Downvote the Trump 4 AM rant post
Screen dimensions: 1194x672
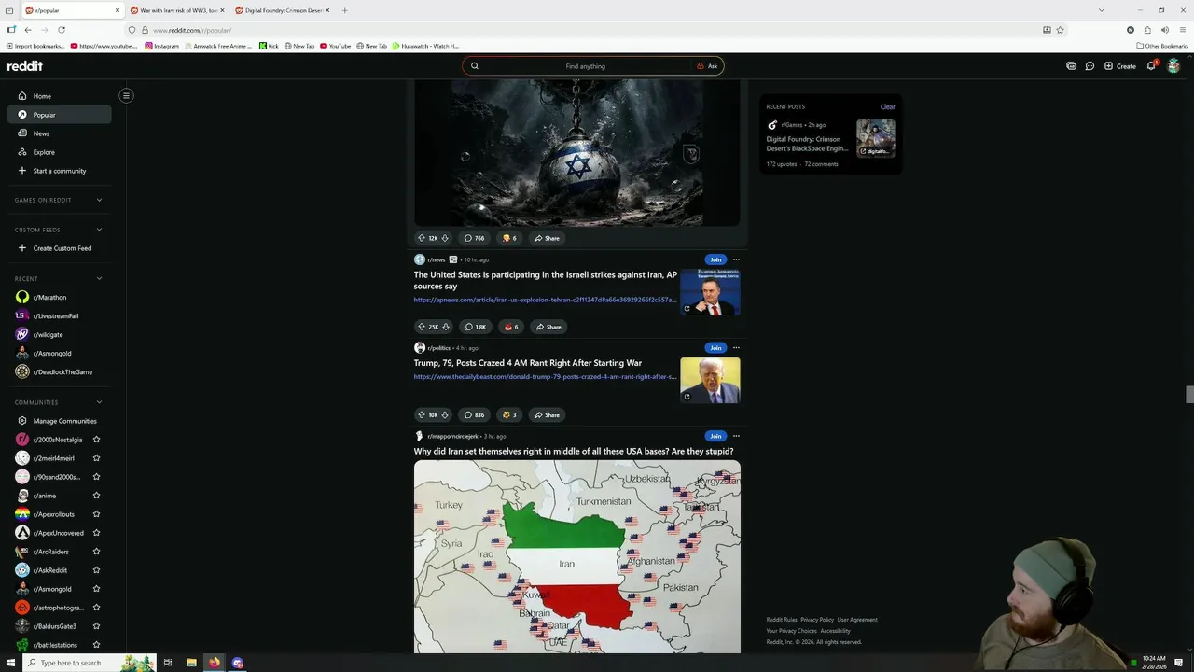point(444,414)
